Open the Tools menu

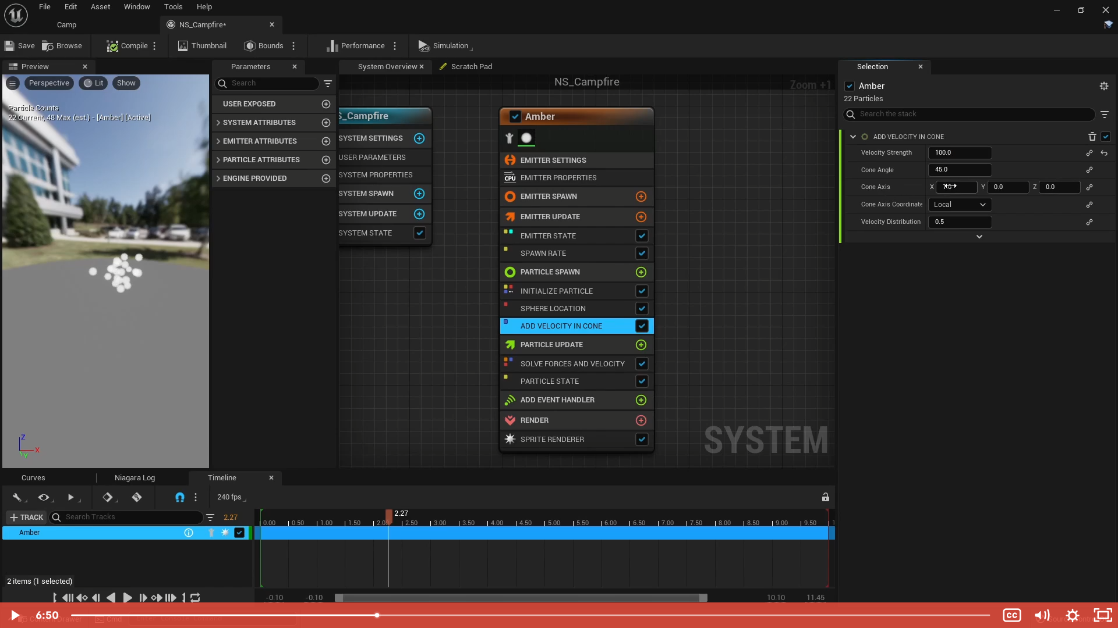[x=173, y=7]
